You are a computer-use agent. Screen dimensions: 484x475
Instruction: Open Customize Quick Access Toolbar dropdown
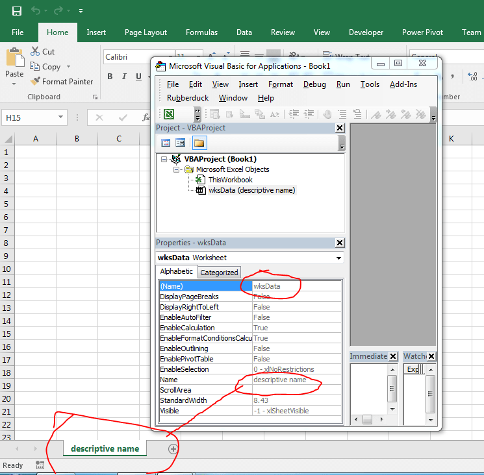click(81, 11)
